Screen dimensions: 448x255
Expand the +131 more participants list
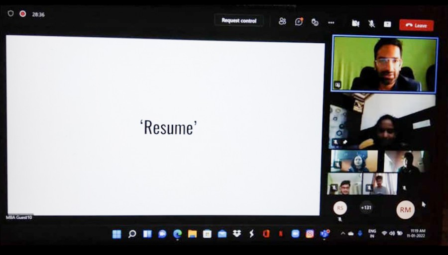(366, 208)
